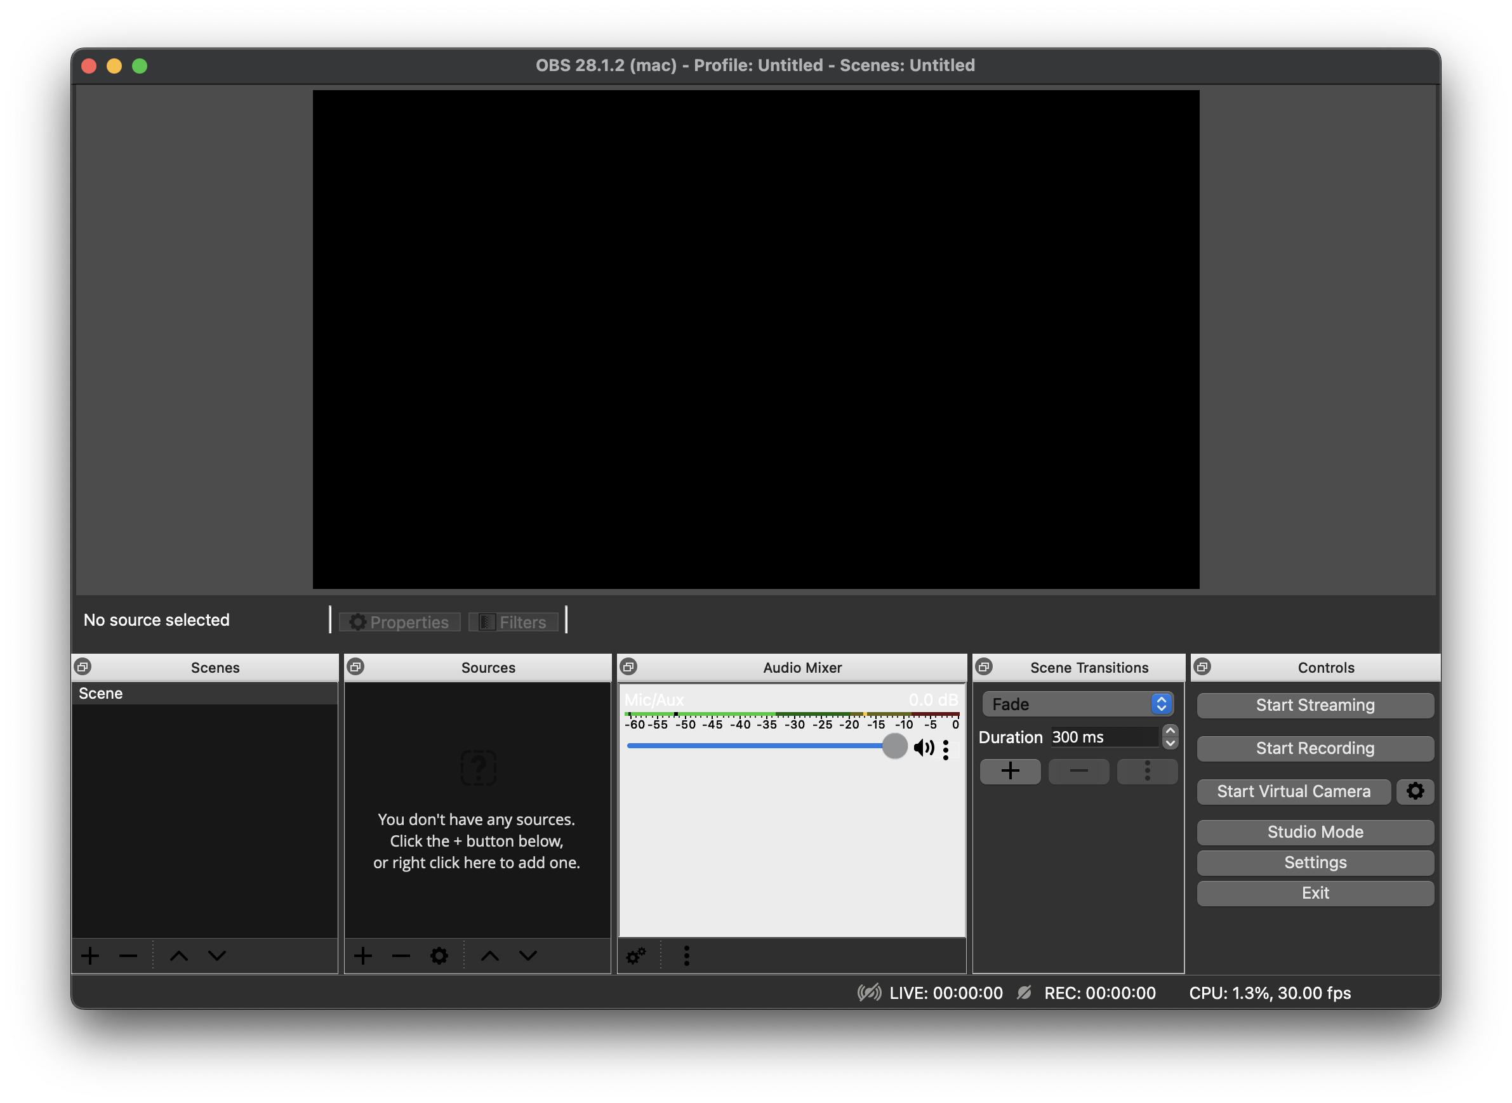Open the Mic/Aux options kebab menu
The image size is (1512, 1103).
[x=946, y=750]
